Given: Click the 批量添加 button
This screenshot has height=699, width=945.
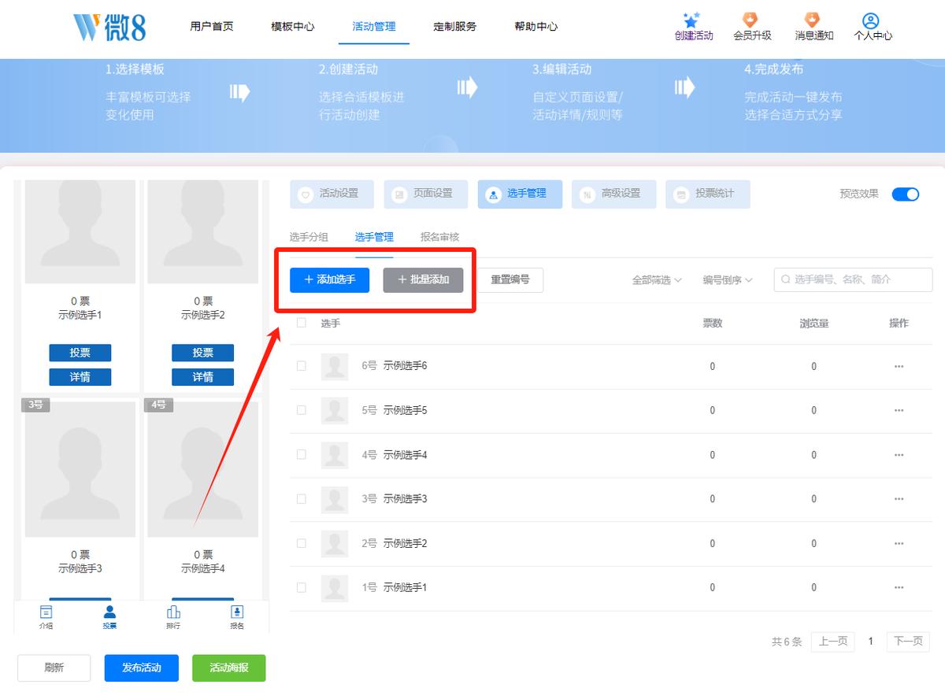Looking at the screenshot, I should (423, 279).
